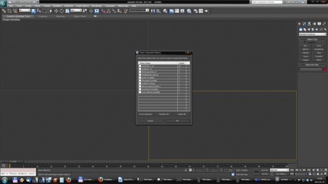Open Firefox from the Windows taskbar
Screen dimensions: 328x184
pyautogui.click(x=68, y=180)
